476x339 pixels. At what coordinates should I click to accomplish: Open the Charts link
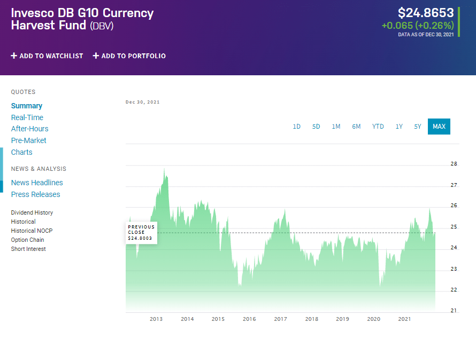(x=21, y=152)
